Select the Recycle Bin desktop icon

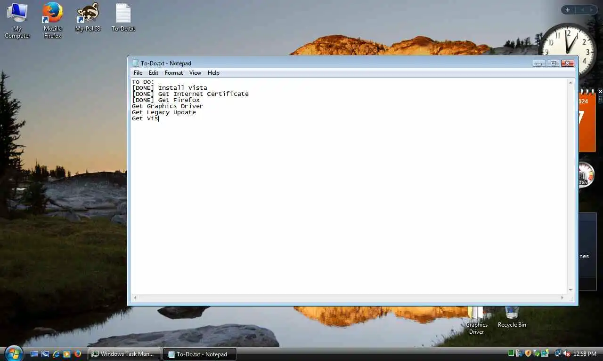[512, 318]
